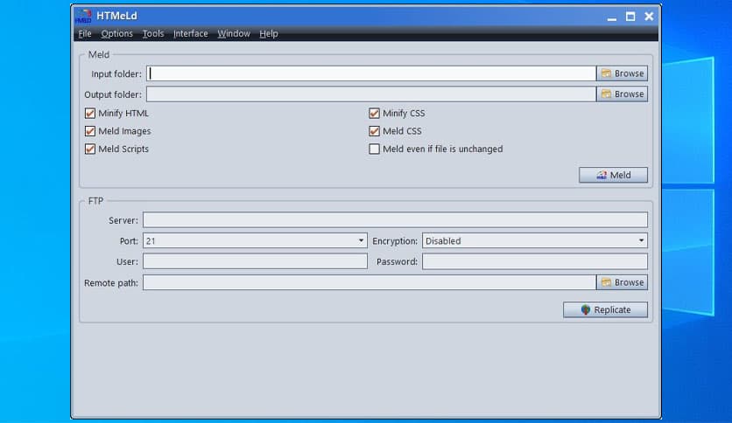Image resolution: width=732 pixels, height=423 pixels.
Task: Uncheck the Minify HTML checkbox
Action: [x=90, y=114]
